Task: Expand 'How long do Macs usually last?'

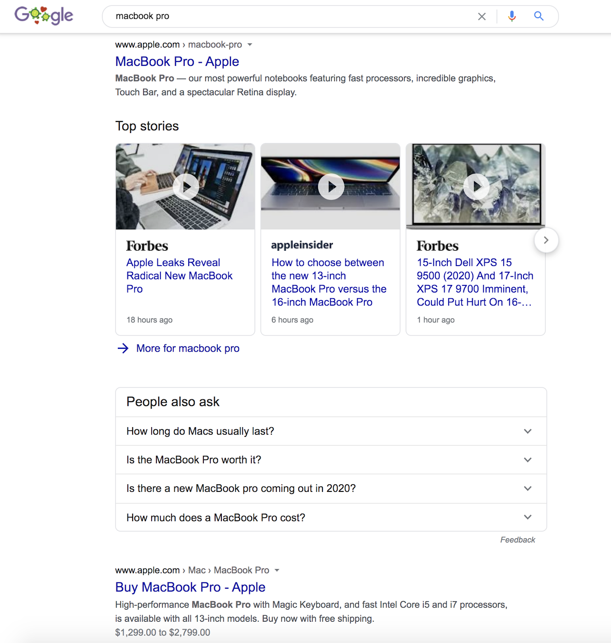Action: click(528, 431)
